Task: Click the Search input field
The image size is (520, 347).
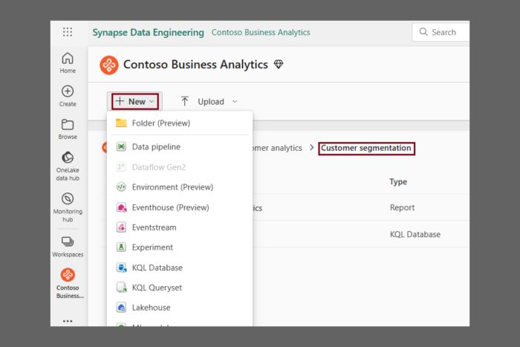Action: point(444,33)
